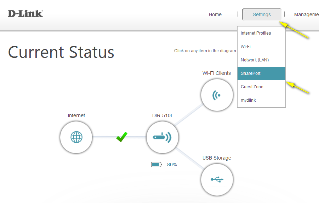Viewport: 319px width, 203px height.
Task: Open the Management menu
Action: pyautogui.click(x=306, y=14)
